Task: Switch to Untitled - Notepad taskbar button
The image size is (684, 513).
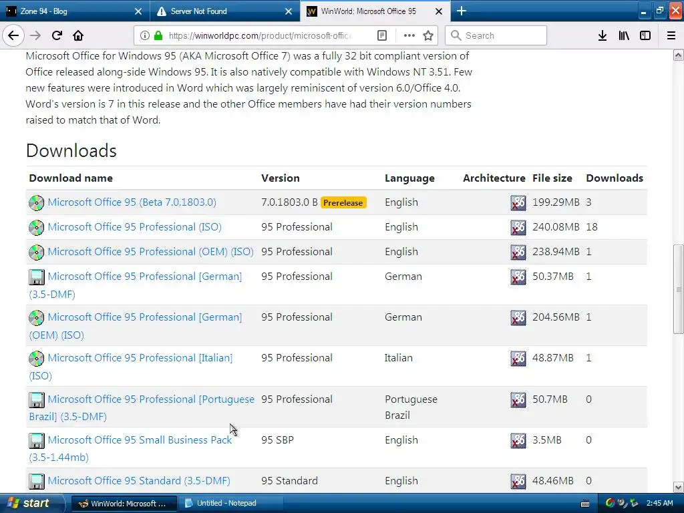Action: [x=232, y=504]
